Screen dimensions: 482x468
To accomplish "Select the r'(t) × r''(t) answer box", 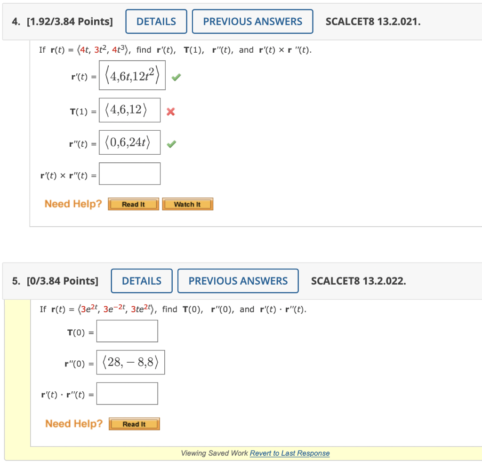I will pyautogui.click(x=129, y=173).
